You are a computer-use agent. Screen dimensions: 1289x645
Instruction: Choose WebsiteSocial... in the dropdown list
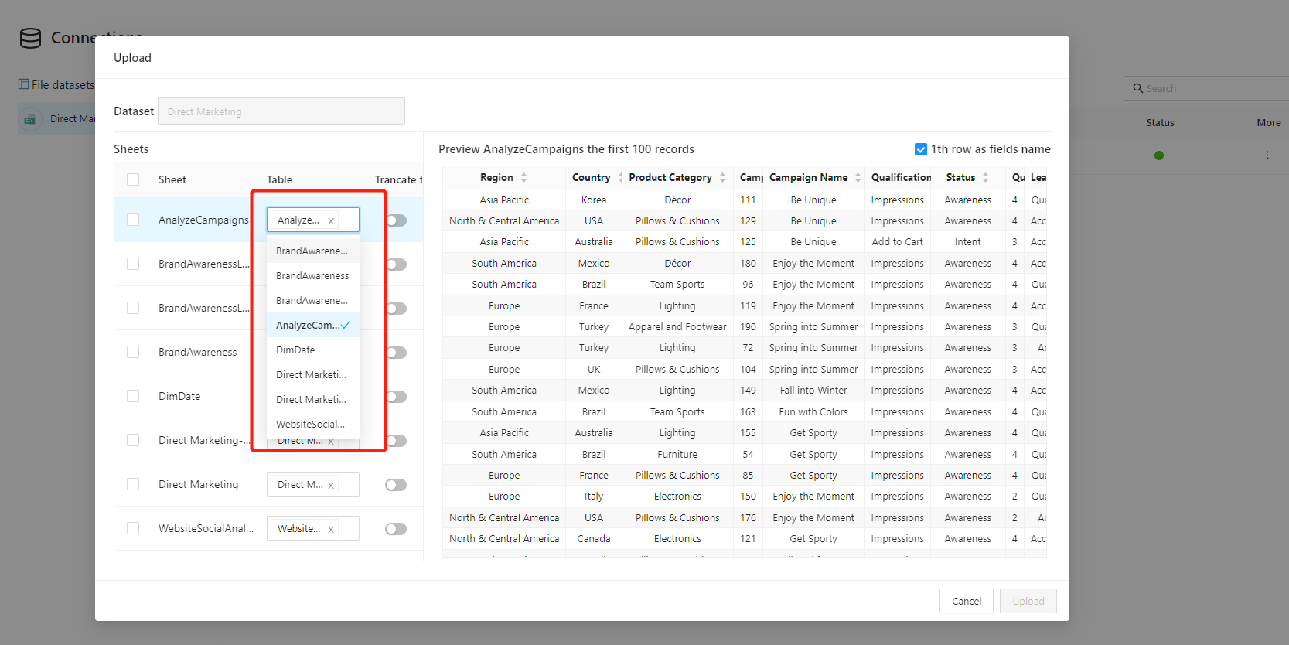tap(313, 424)
